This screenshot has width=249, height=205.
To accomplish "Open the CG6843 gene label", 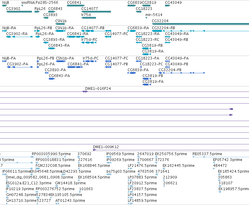I will click(x=55, y=8).
